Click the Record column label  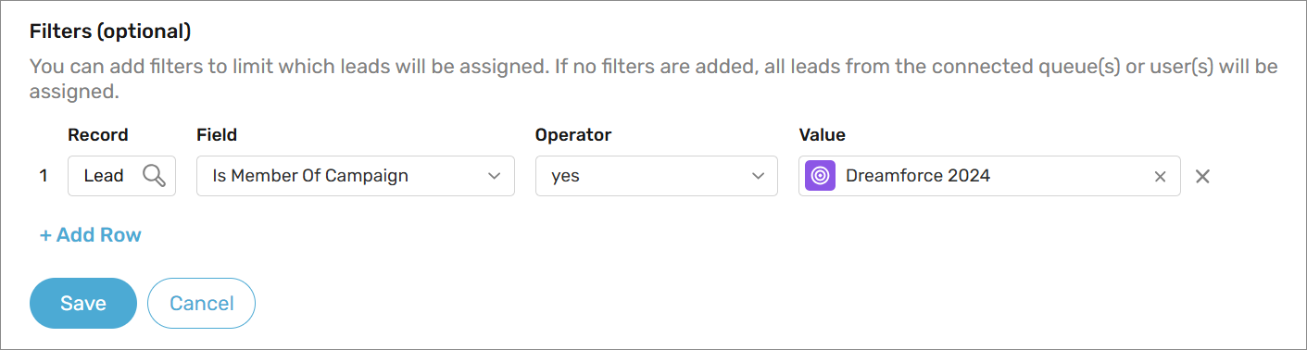tap(98, 135)
